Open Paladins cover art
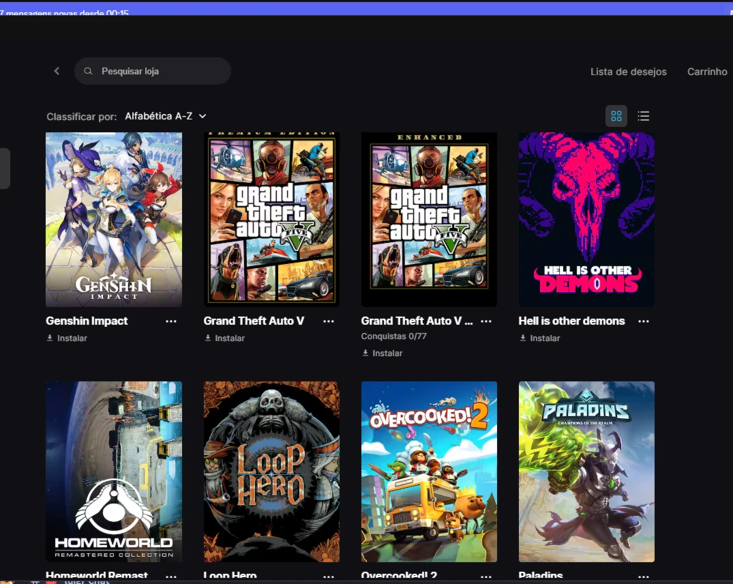Viewport: 733px width, 584px height. (x=586, y=472)
